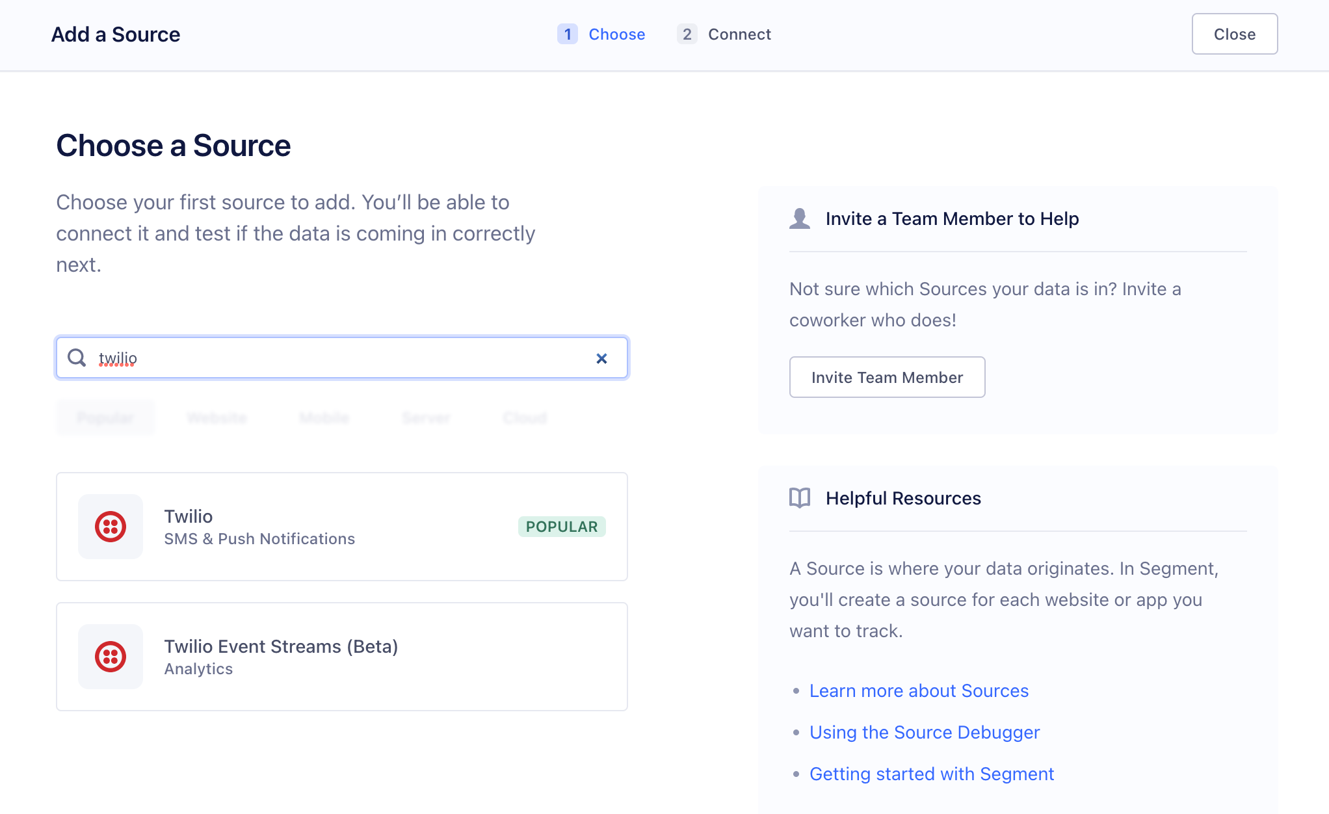1329x814 pixels.
Task: Select the Mobile source category
Action: (324, 417)
